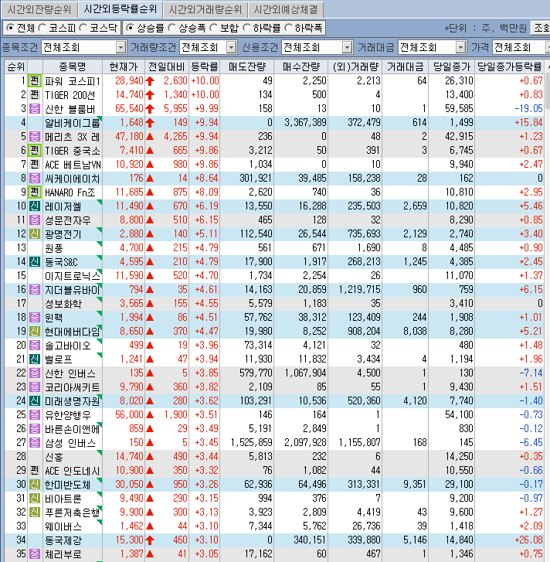550x562 pixels.
Task: Sort by 현재가 column header
Action: (124, 66)
